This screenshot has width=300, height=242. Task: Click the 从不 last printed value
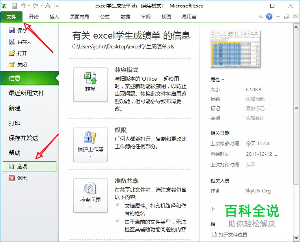[x=251, y=164]
